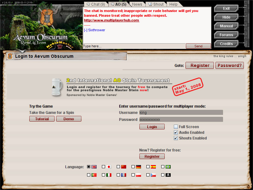Click the Hide button

[x=226, y=17]
